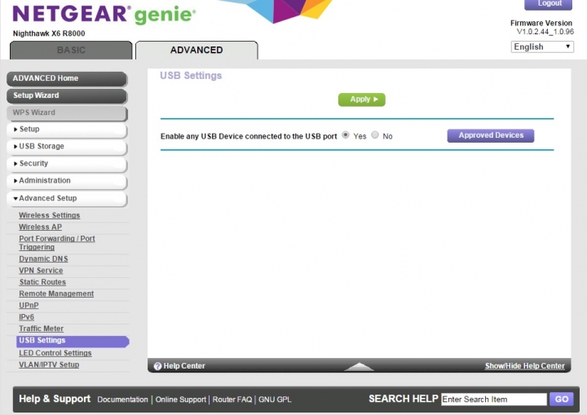Click the Help Center question mark icon
This screenshot has width=587, height=415.
(157, 366)
